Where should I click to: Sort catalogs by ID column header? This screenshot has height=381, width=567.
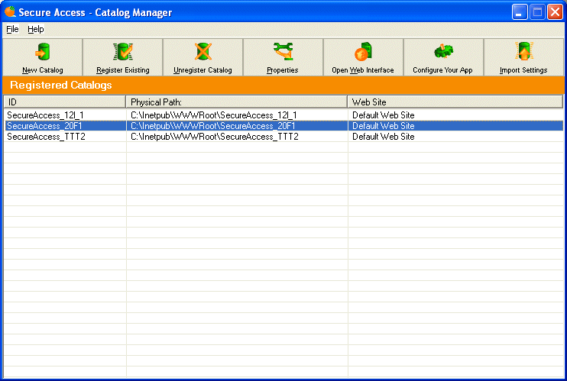[65, 102]
